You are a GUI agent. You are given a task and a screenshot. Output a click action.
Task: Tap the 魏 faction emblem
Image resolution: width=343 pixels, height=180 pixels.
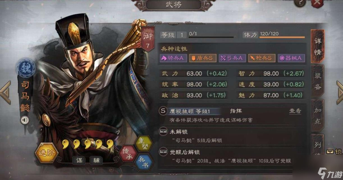[x=25, y=68]
